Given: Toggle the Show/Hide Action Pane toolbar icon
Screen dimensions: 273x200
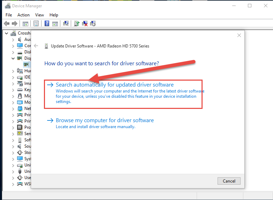Looking at the screenshot, I should [x=55, y=23].
